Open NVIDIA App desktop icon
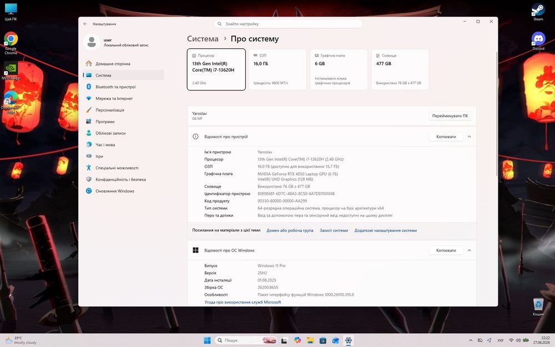Image resolution: width=555 pixels, height=347 pixels. 11,71
